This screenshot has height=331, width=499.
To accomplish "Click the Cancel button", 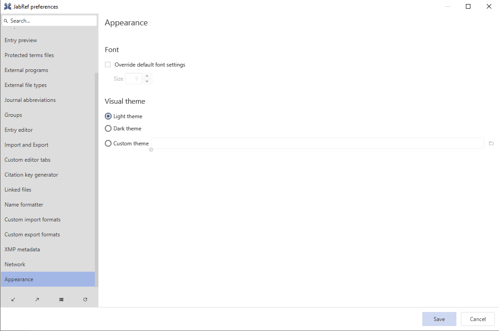I will 478,319.
